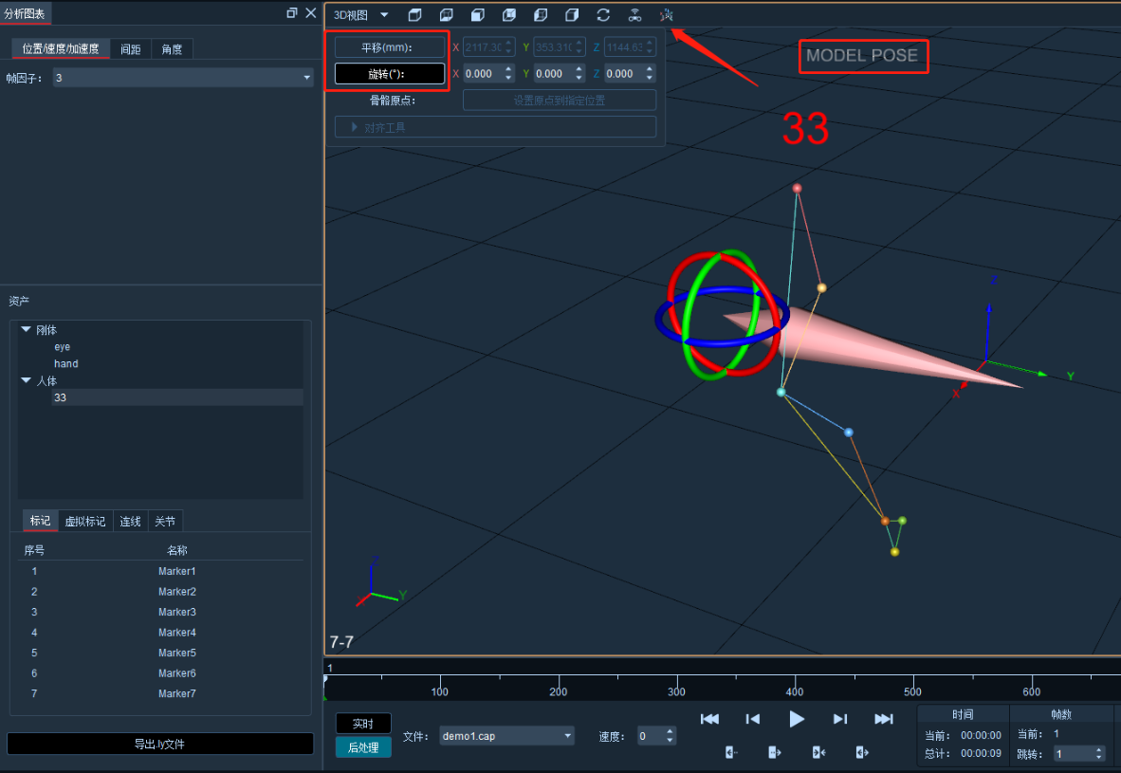Open the 虚拟标记 virtual markers tab
Screen dimensions: 1121x773
(x=85, y=522)
